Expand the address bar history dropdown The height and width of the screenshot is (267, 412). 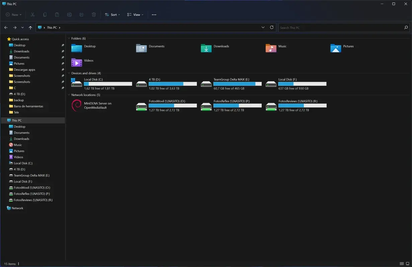tap(263, 27)
